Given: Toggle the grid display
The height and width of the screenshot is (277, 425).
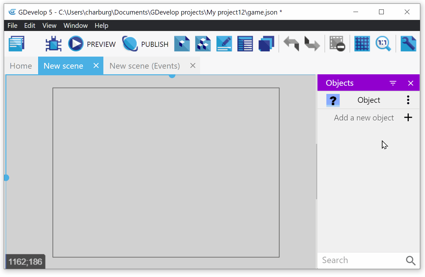Looking at the screenshot, I should click(362, 44).
